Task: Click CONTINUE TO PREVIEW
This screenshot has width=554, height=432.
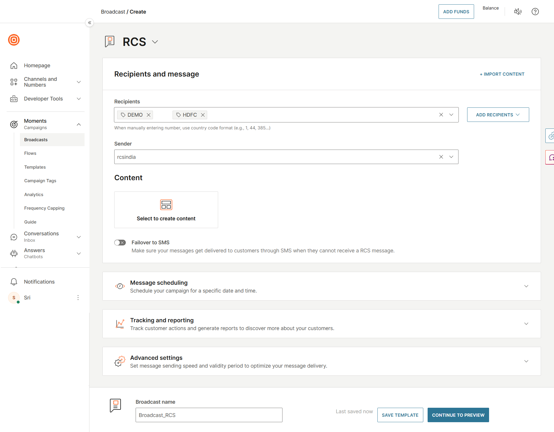Action: pos(458,415)
